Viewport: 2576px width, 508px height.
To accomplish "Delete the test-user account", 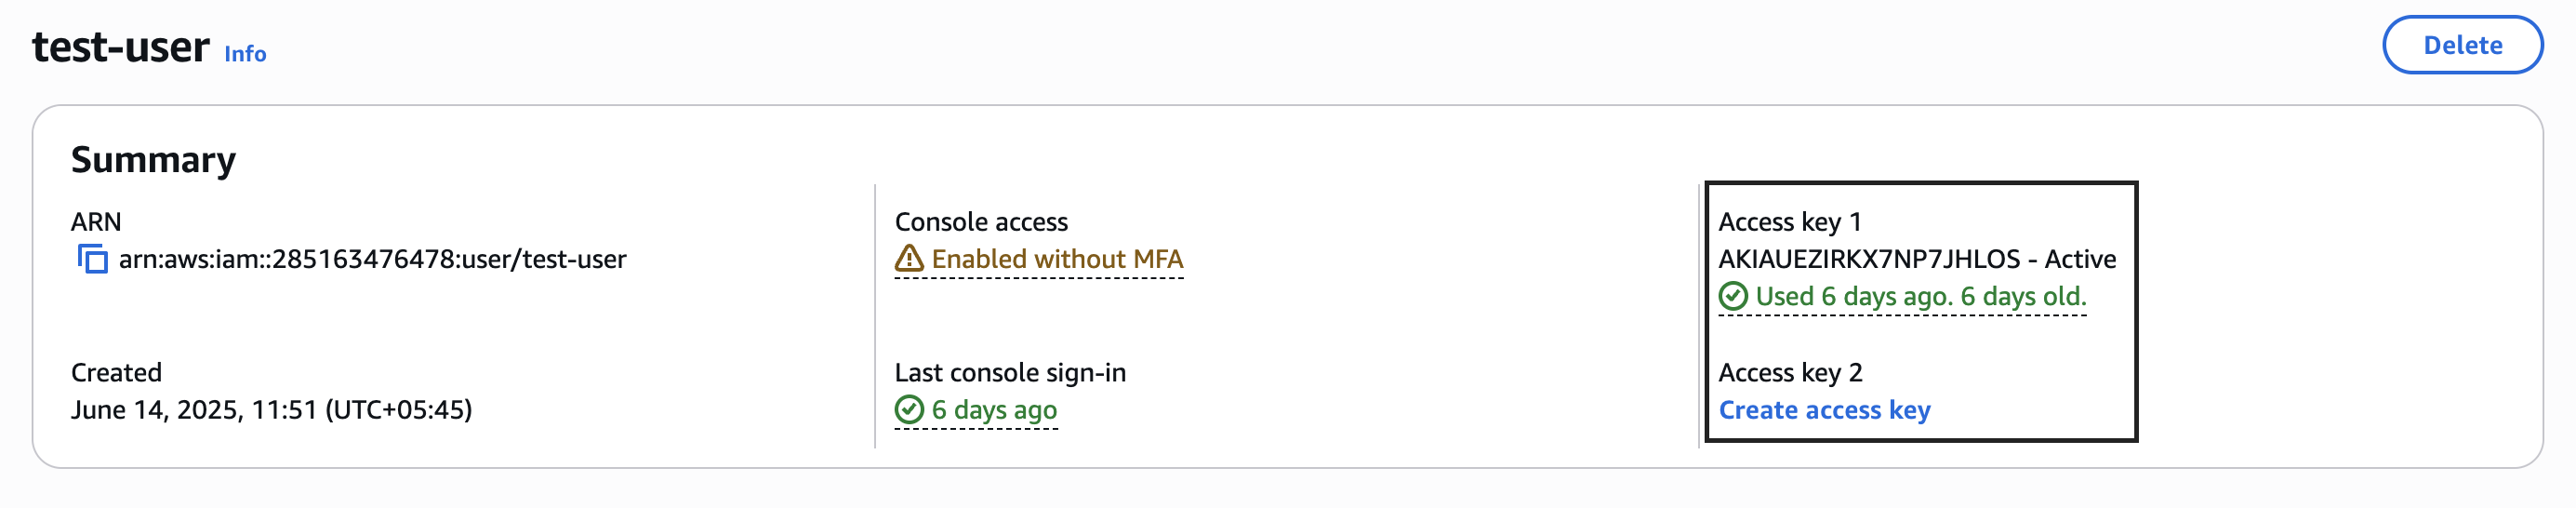I will [2462, 45].
